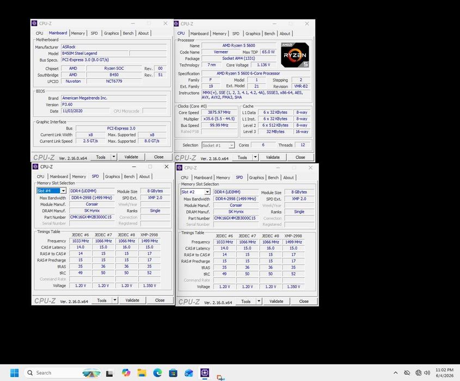Open the SPD tab in CPU window
The height and width of the screenshot is (381, 460).
[x=236, y=33]
